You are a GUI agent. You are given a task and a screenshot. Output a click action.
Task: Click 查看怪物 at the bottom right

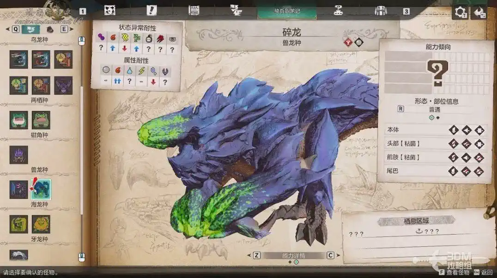point(458,272)
